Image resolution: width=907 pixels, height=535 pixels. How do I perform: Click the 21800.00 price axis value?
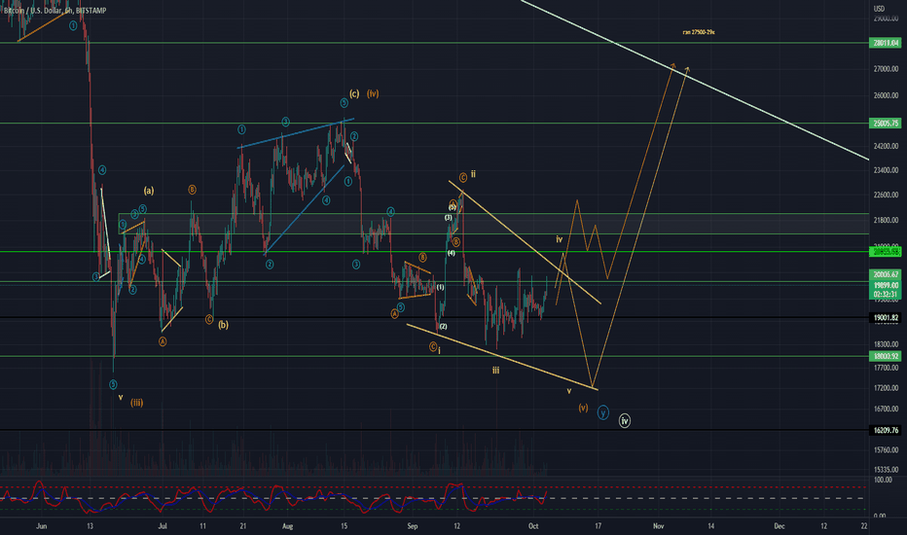[x=886, y=221]
